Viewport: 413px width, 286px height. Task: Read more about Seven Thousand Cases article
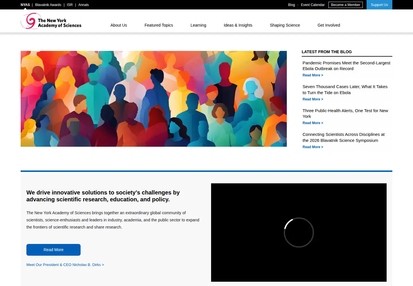pyautogui.click(x=313, y=99)
